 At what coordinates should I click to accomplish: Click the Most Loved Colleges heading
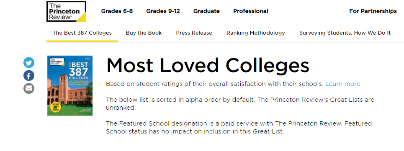pyautogui.click(x=208, y=65)
